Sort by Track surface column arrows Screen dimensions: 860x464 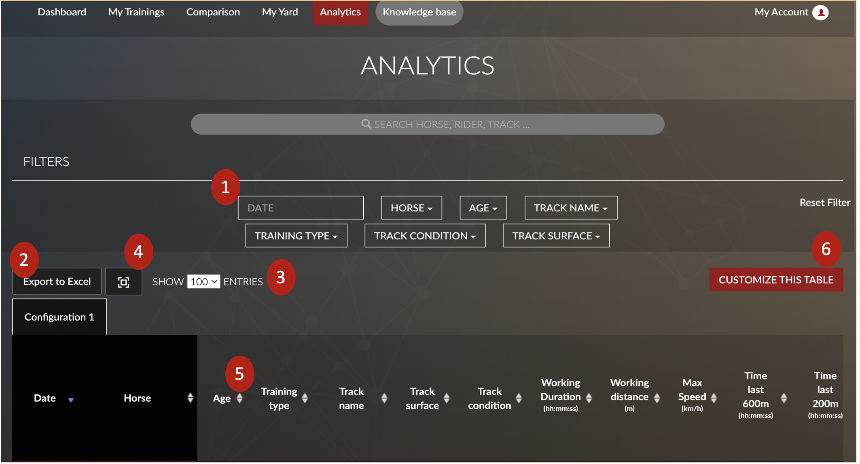point(447,398)
